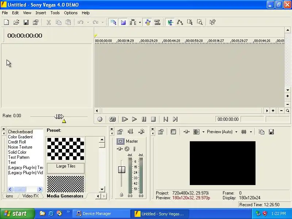Image resolution: width=292 pixels, height=219 pixels.
Task: Toggle Lock Envelopes to Events
Action: click(x=148, y=22)
